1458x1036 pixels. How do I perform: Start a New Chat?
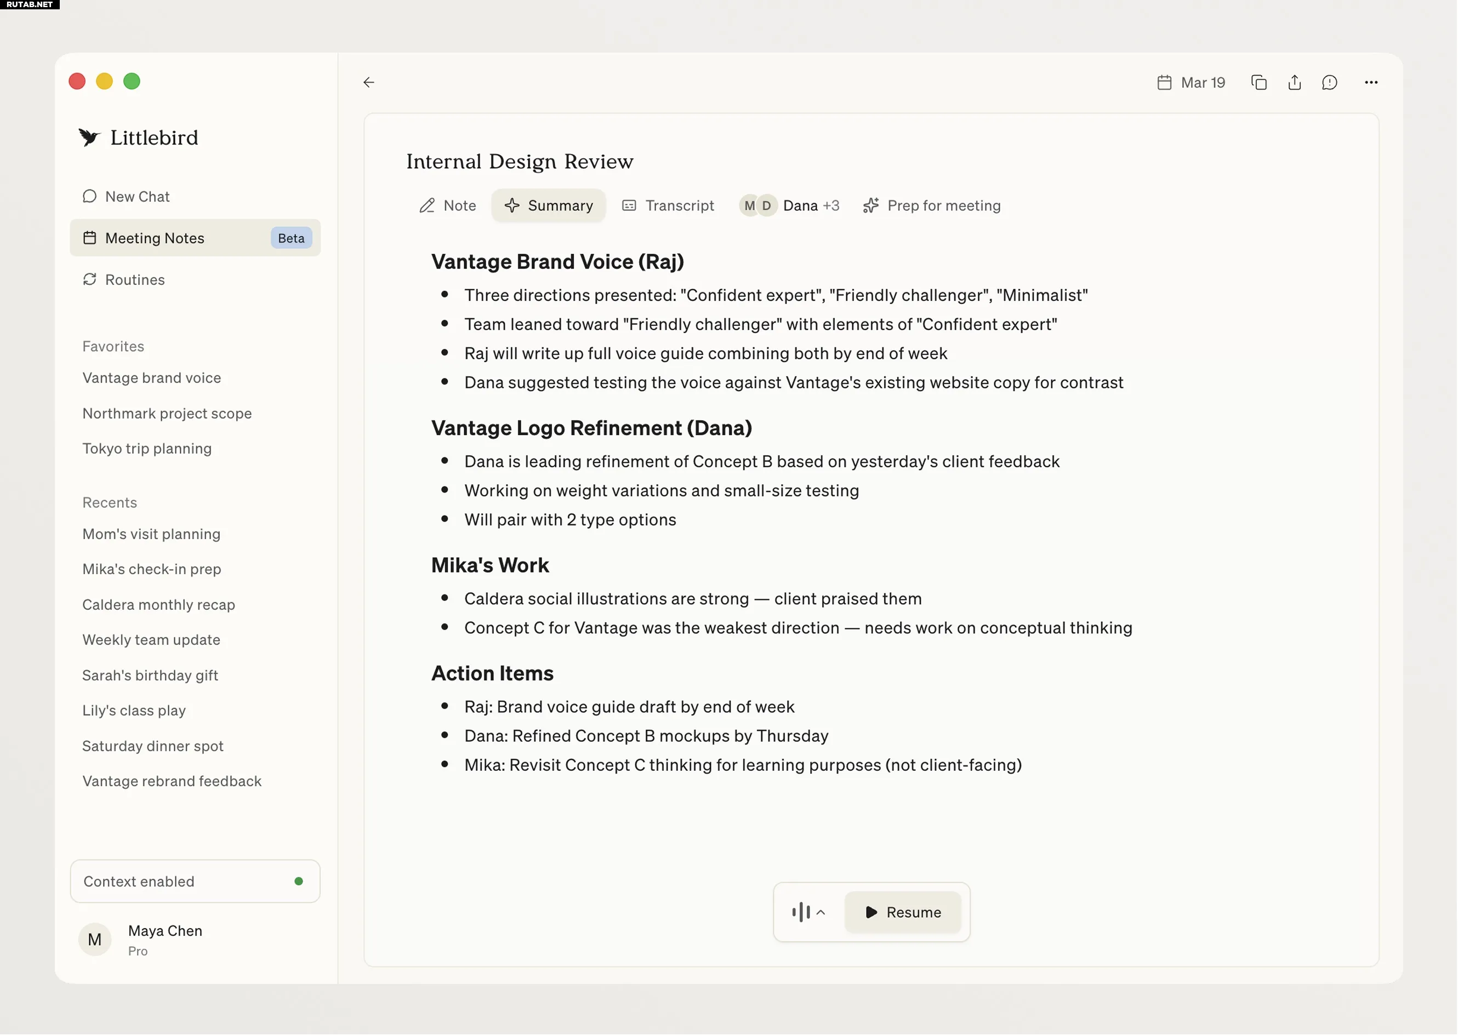click(136, 197)
